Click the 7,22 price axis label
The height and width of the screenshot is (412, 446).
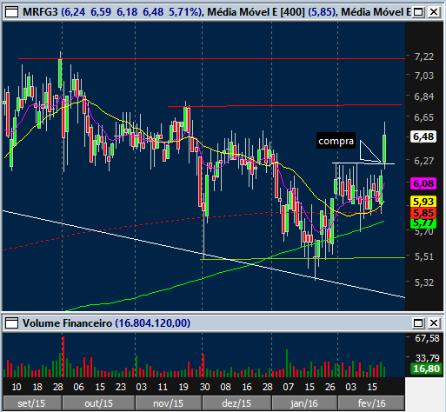(x=424, y=56)
